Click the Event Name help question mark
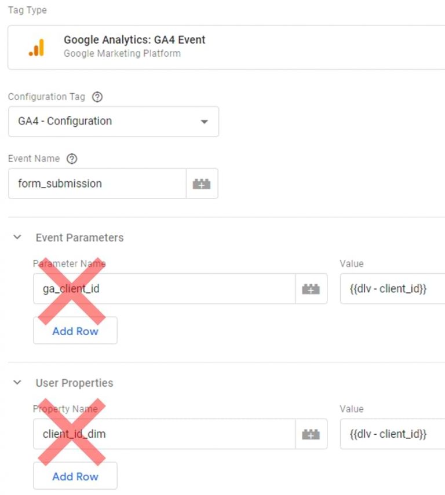445x495 pixels. 72,158
